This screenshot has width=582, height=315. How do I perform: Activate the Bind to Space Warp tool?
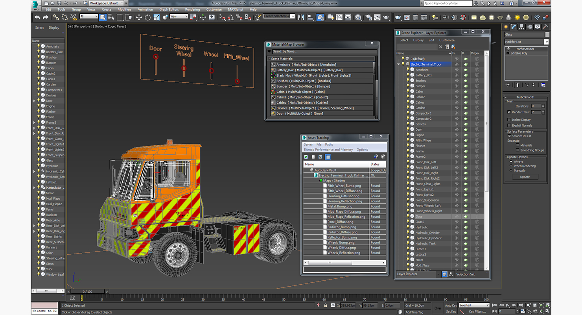point(74,17)
